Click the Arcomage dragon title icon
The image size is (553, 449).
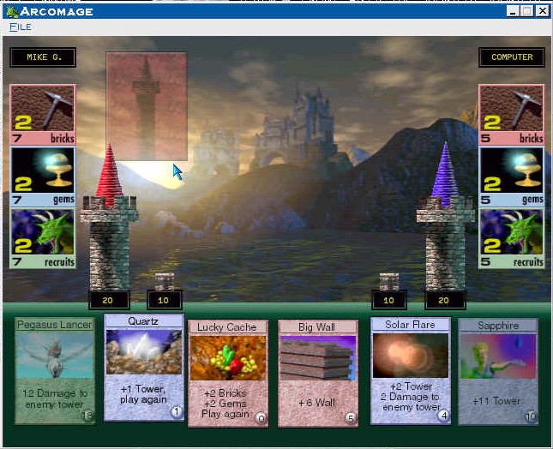12,12
